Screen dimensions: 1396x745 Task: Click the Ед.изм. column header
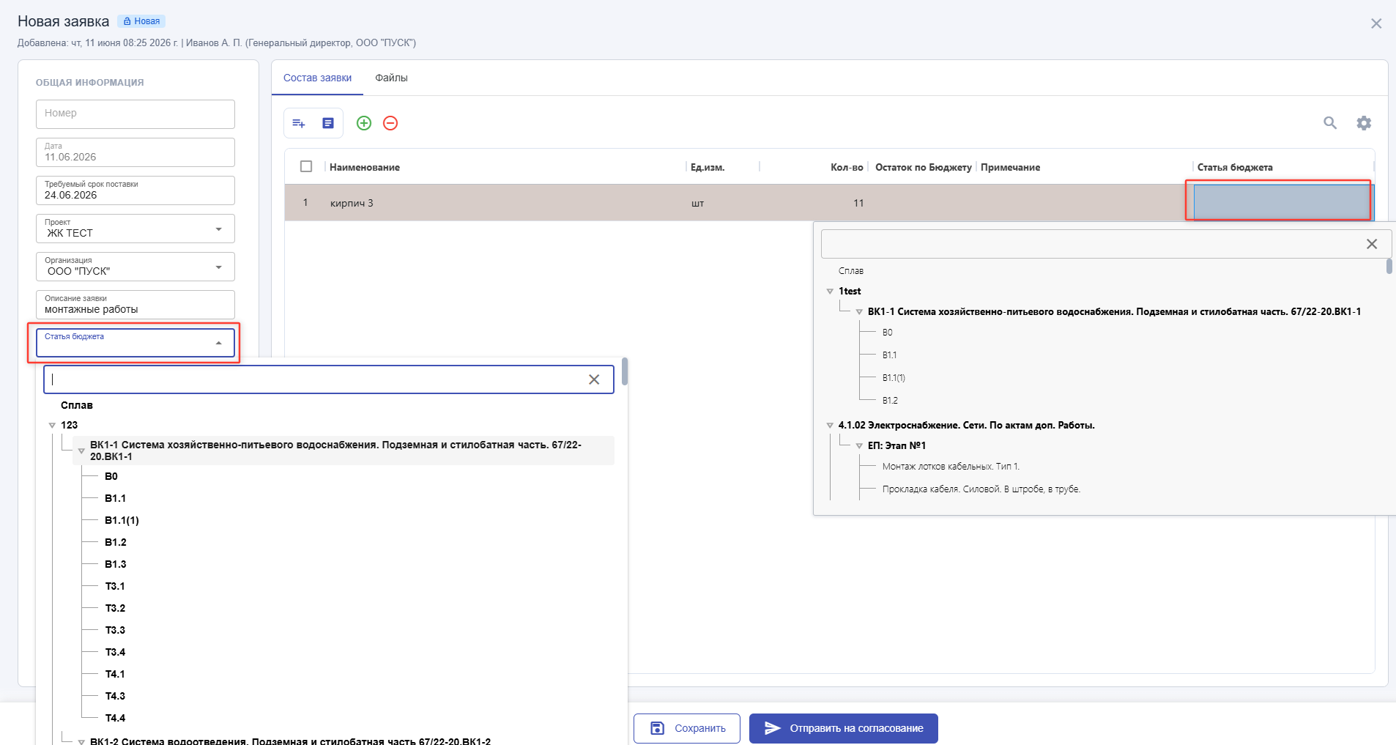[x=708, y=167]
